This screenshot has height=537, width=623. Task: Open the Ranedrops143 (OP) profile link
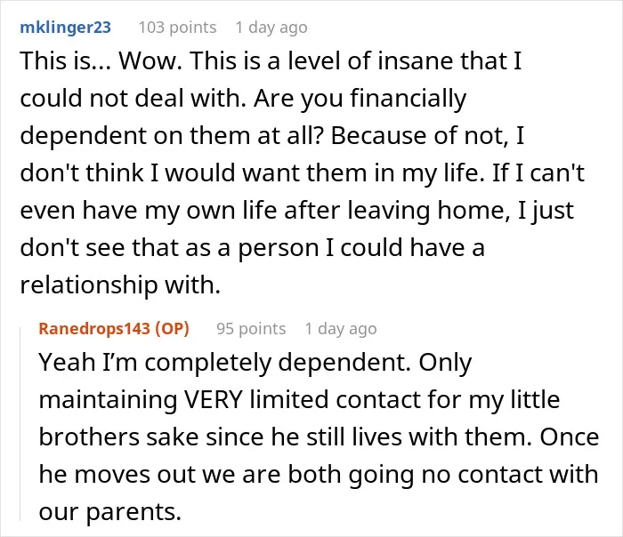[x=114, y=329]
